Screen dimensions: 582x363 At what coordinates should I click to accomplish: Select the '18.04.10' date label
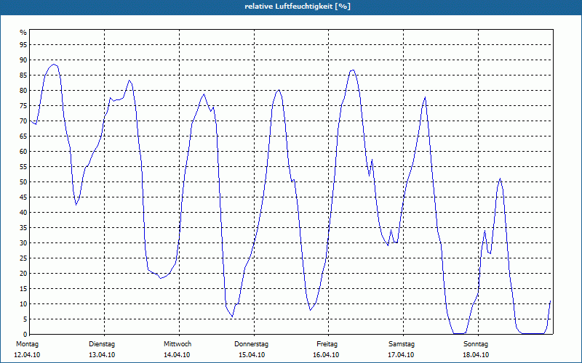[x=476, y=355]
